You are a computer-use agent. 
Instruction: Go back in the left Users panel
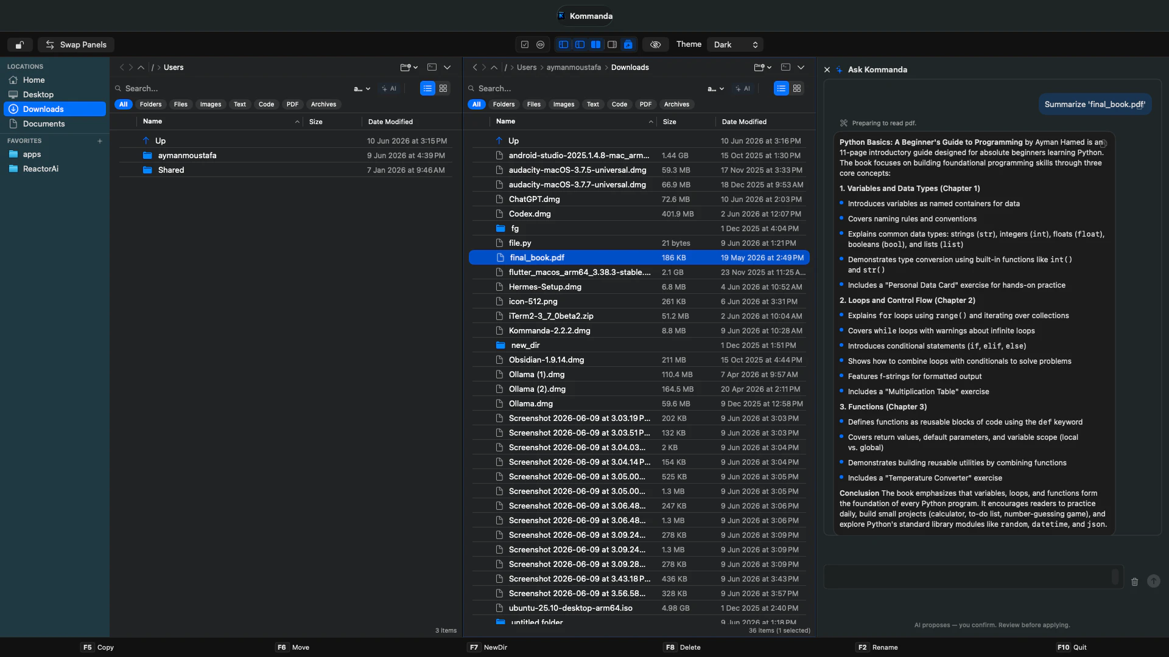[122, 68]
